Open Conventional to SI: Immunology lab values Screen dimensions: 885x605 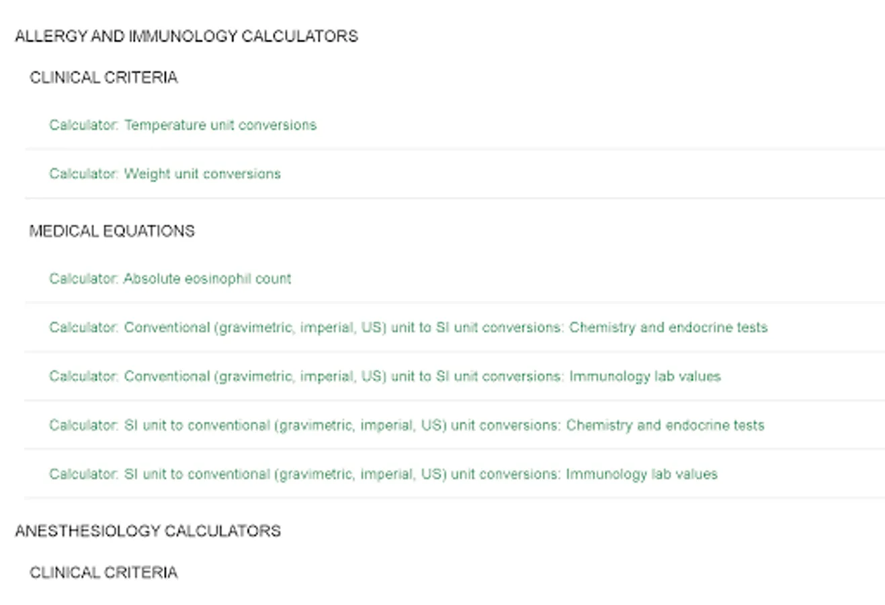pyautogui.click(x=384, y=376)
